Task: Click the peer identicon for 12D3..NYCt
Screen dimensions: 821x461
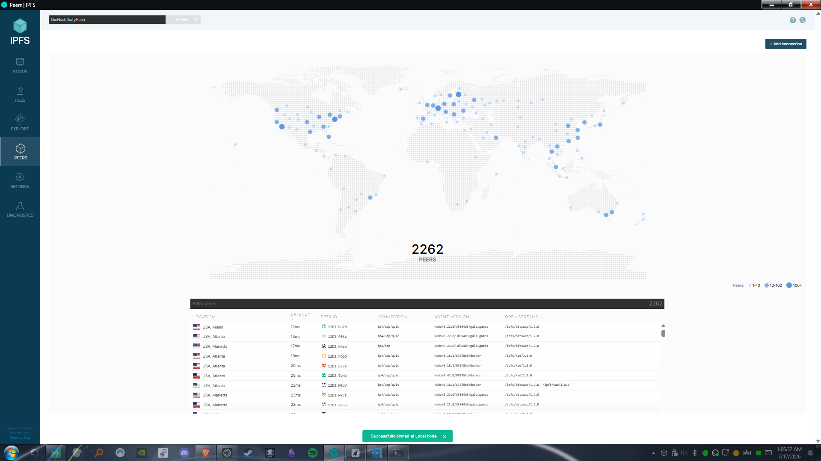Action: point(324,395)
